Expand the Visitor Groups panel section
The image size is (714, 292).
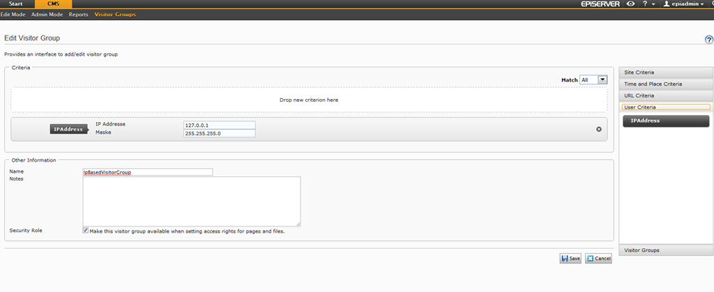click(666, 250)
